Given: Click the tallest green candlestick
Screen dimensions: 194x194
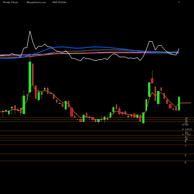Looking at the screenshot, I should pos(30,77).
